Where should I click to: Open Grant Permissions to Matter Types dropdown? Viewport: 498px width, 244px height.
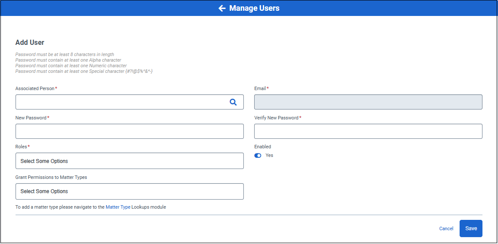click(x=129, y=191)
